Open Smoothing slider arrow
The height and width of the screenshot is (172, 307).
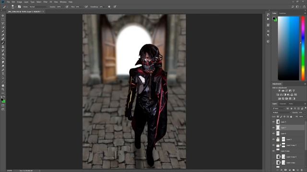(x=106, y=7)
